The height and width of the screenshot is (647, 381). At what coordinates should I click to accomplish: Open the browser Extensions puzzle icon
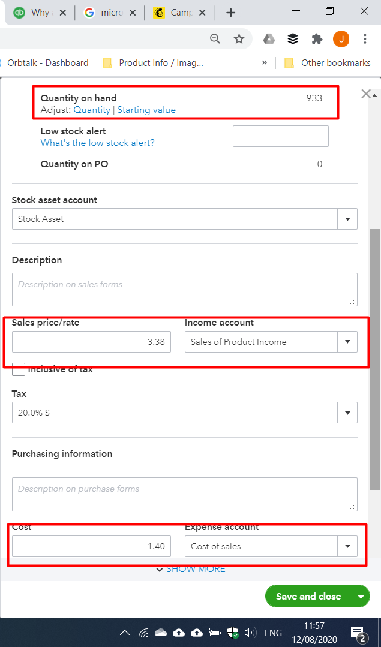click(317, 38)
